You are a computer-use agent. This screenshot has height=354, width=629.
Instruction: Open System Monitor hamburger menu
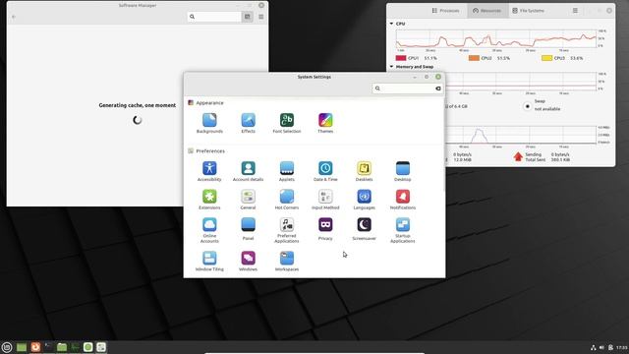click(575, 11)
